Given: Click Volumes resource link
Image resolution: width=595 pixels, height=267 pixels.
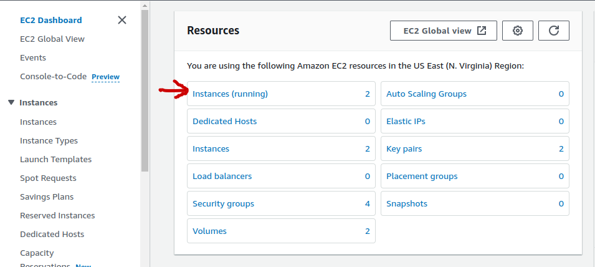Looking at the screenshot, I should pos(209,231).
